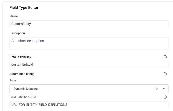Click the Automation config section label
The height and width of the screenshot is (111, 173).
[22, 74]
